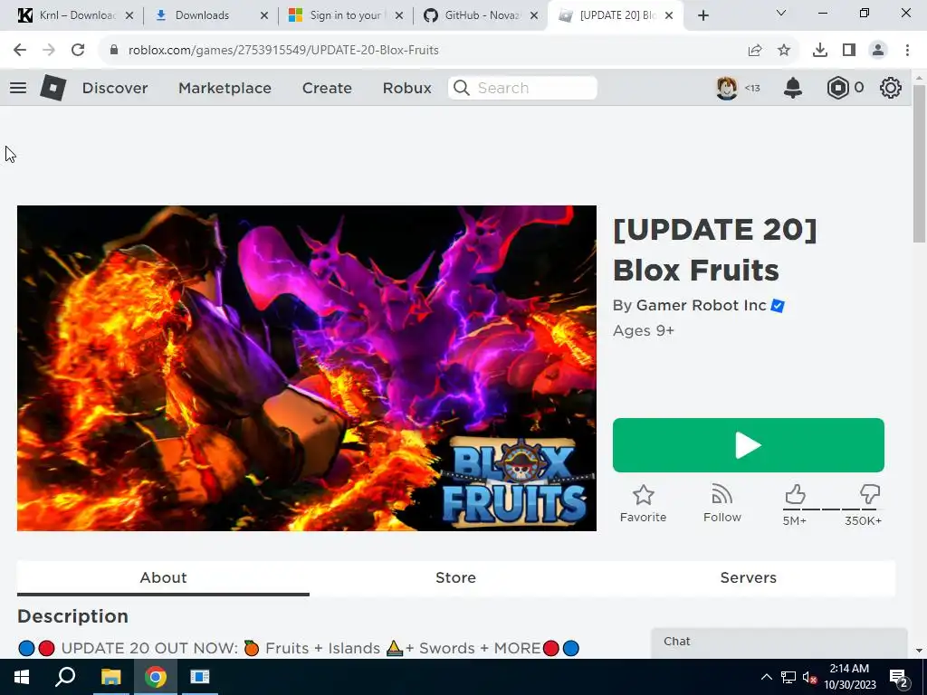Viewport: 927px width, 695px height.
Task: Click the Ages 9+ label
Action: click(x=644, y=330)
